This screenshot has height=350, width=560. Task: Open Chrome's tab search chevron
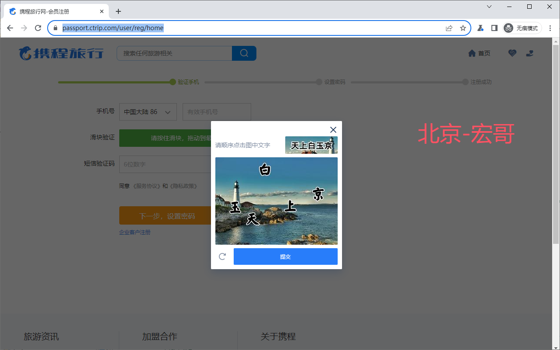click(489, 7)
